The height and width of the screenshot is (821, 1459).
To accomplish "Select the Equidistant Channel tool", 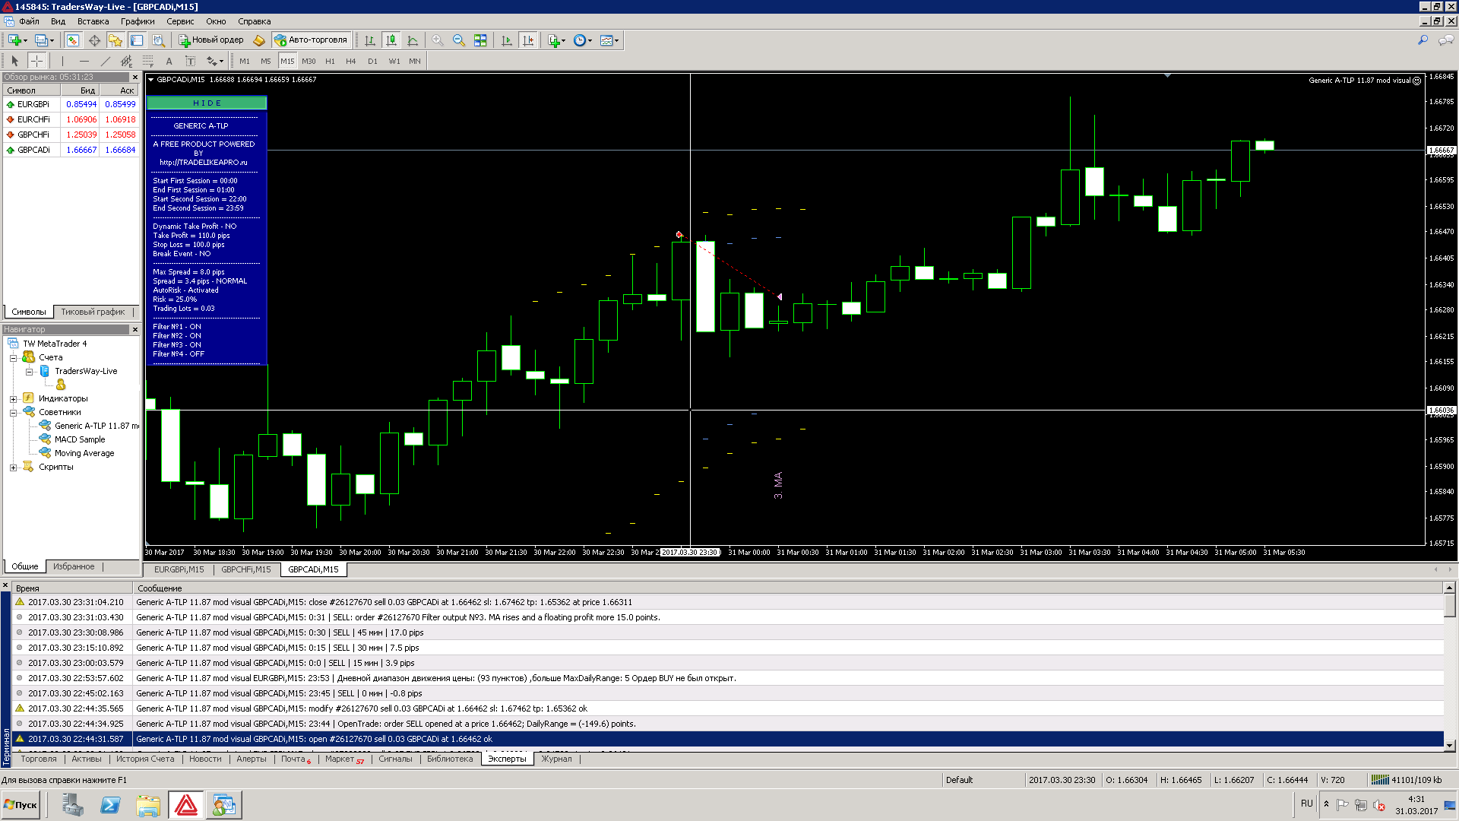I will click(126, 61).
